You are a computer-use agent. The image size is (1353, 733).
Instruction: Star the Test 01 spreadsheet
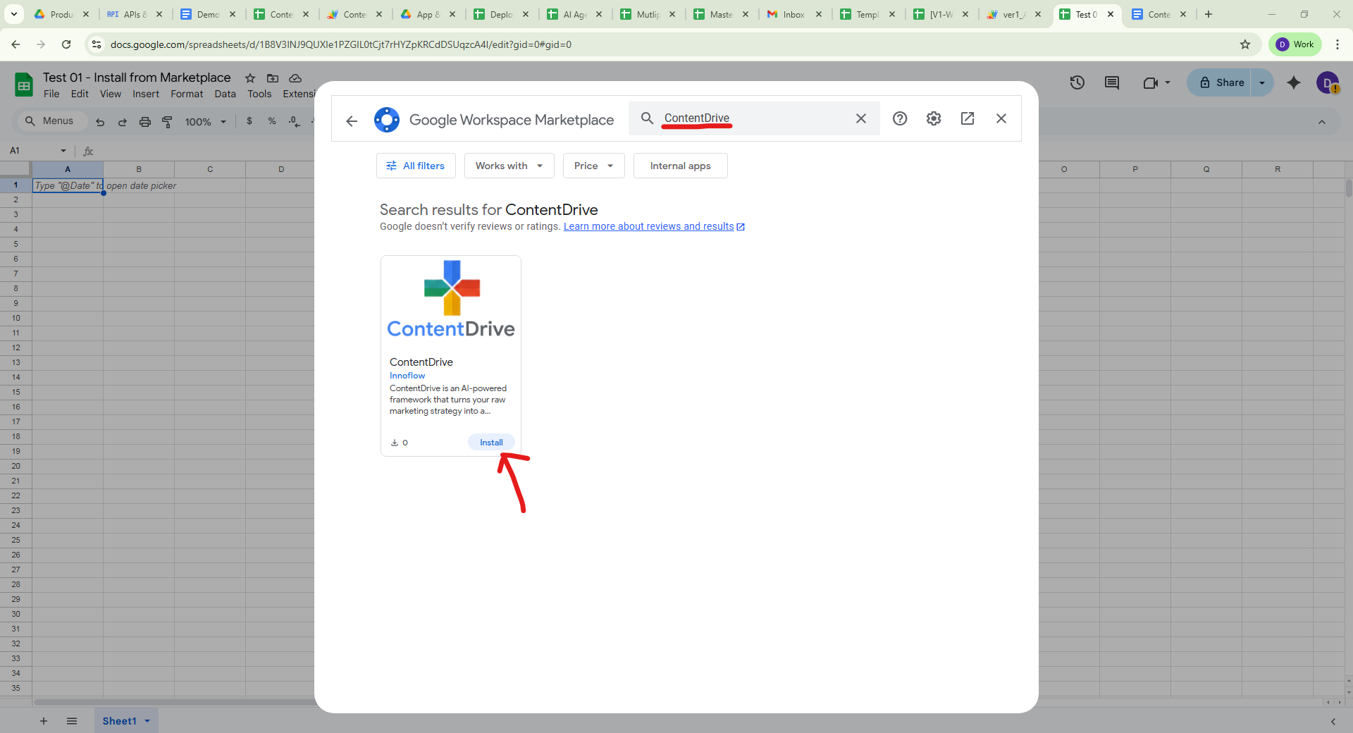pyautogui.click(x=250, y=78)
